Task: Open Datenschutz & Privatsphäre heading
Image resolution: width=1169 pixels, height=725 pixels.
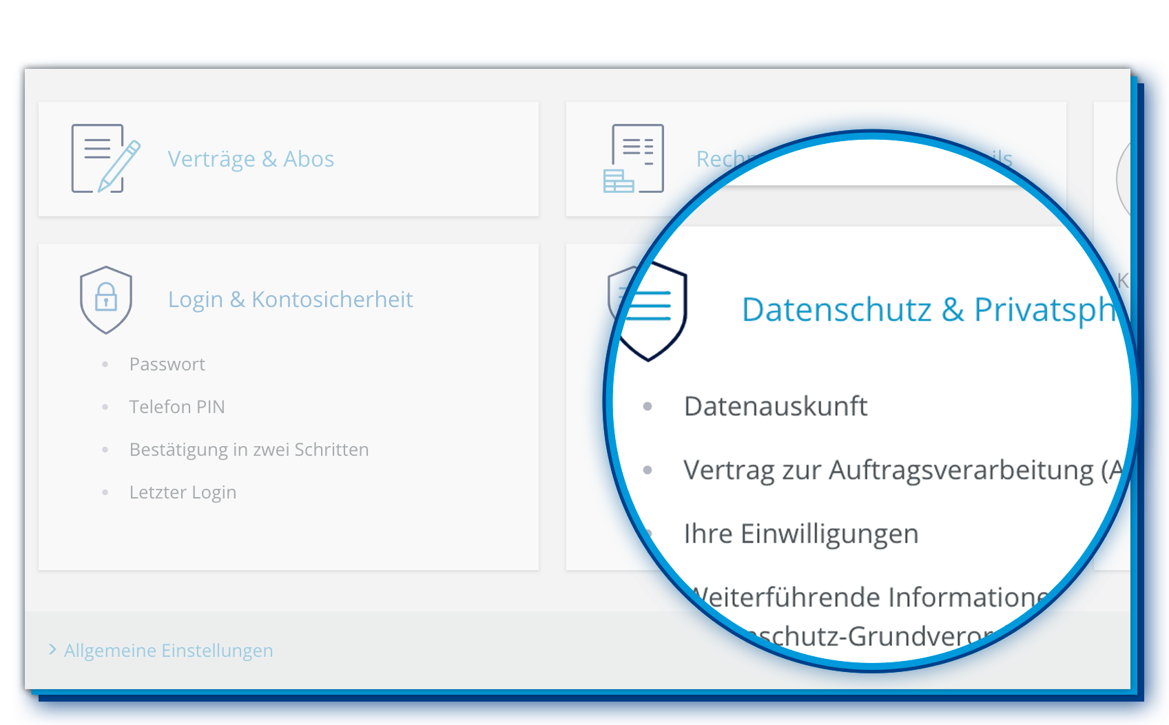Action: (x=927, y=310)
